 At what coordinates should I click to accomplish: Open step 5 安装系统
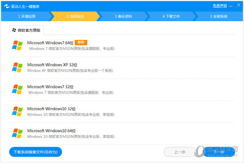click(219, 16)
